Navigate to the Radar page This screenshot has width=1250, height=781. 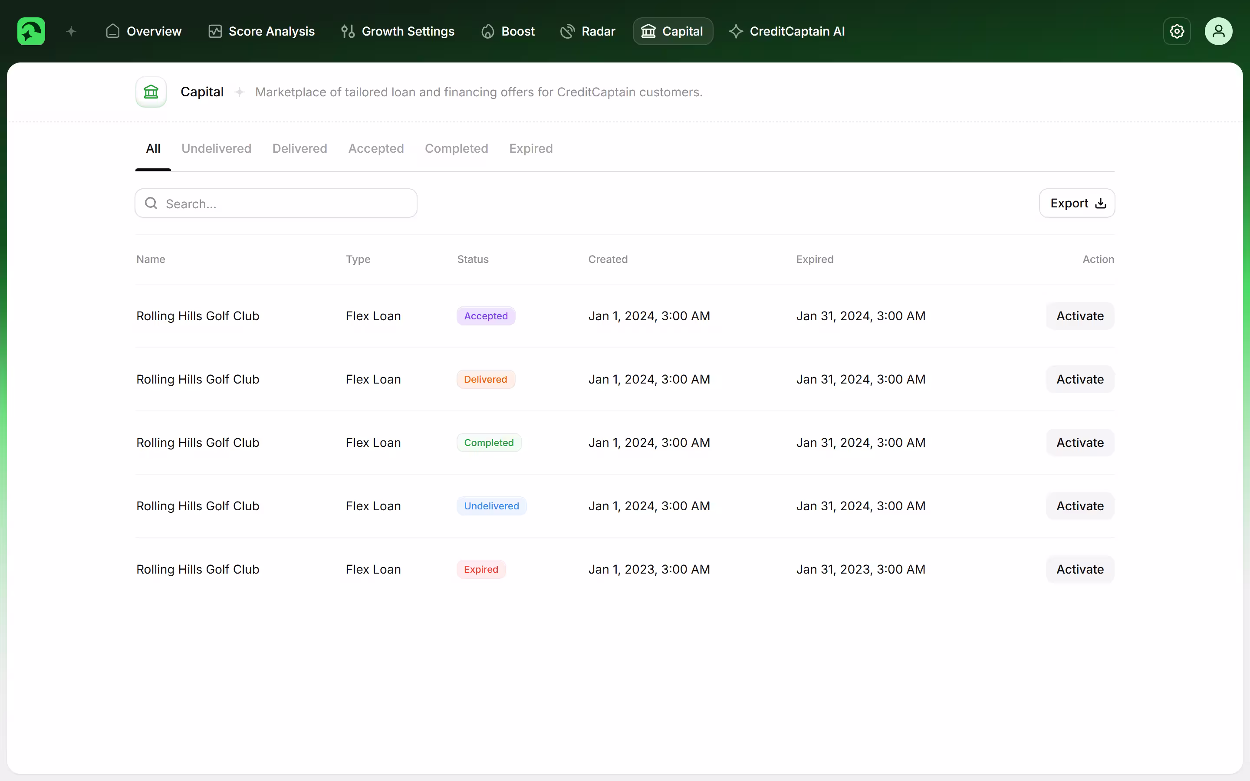click(588, 32)
